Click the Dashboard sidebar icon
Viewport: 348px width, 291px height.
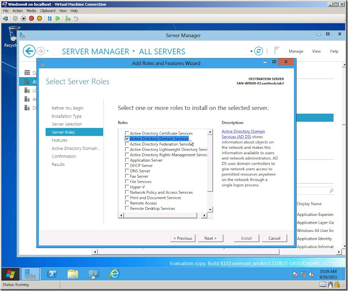[27, 73]
